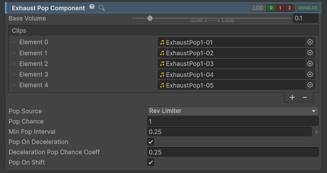The height and width of the screenshot is (173, 327).
Task: Open object picker for ExhaustPop1-01
Action: (310, 42)
